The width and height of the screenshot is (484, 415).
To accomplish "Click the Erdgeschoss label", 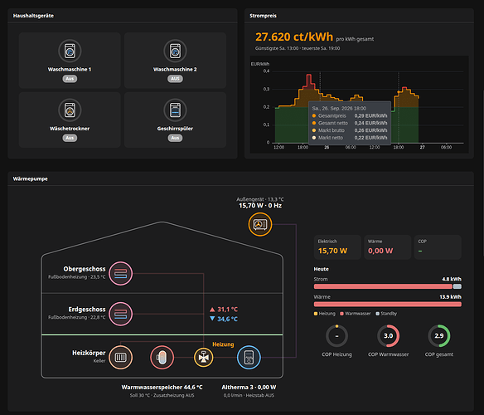I will tap(87, 310).
